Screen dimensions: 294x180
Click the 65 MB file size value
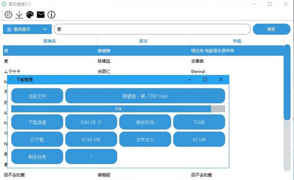pyautogui.click(x=199, y=139)
